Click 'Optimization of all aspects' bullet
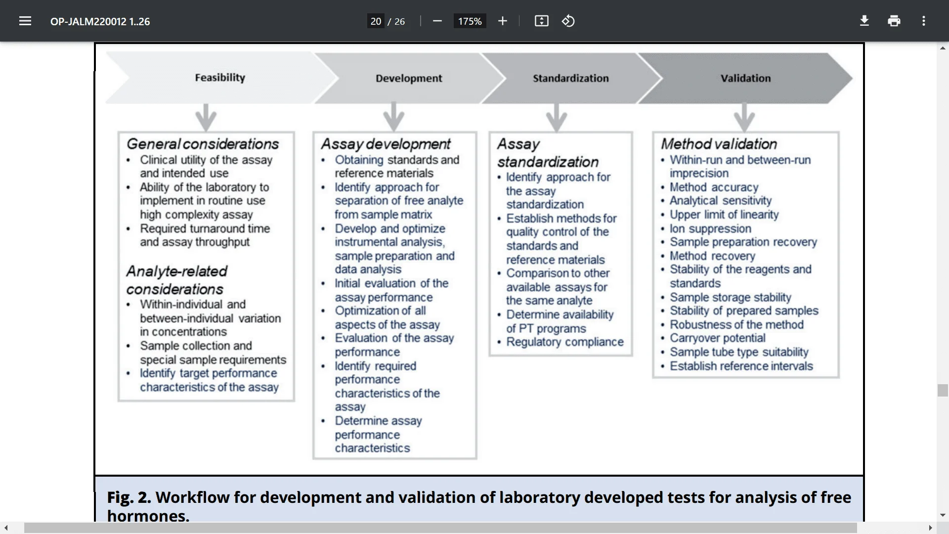Screen dimensions: 949x534 [388, 317]
